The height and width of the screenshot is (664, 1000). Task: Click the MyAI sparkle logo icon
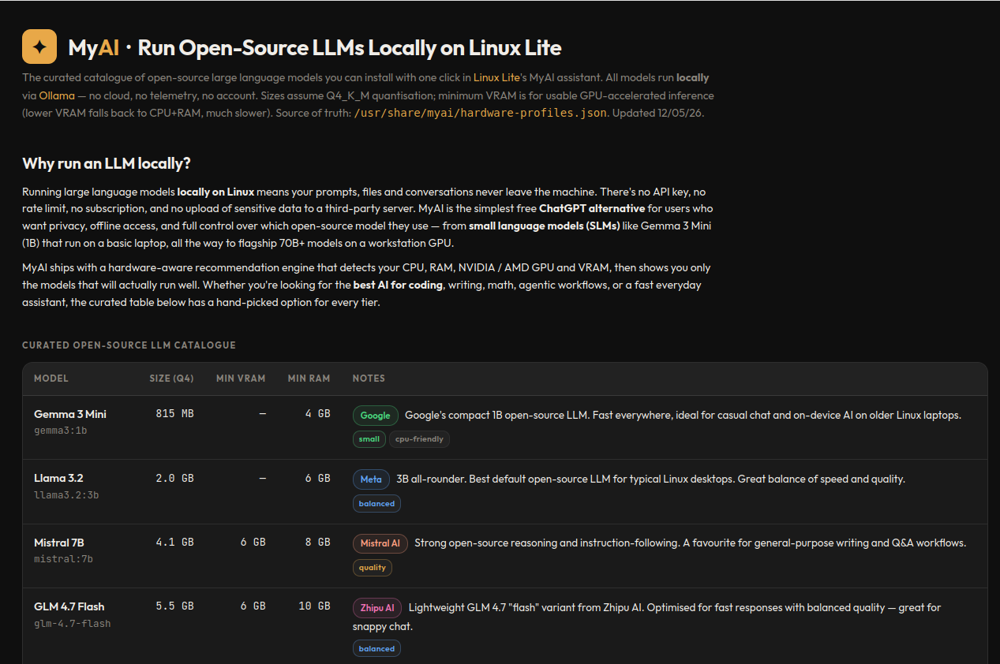[x=39, y=47]
